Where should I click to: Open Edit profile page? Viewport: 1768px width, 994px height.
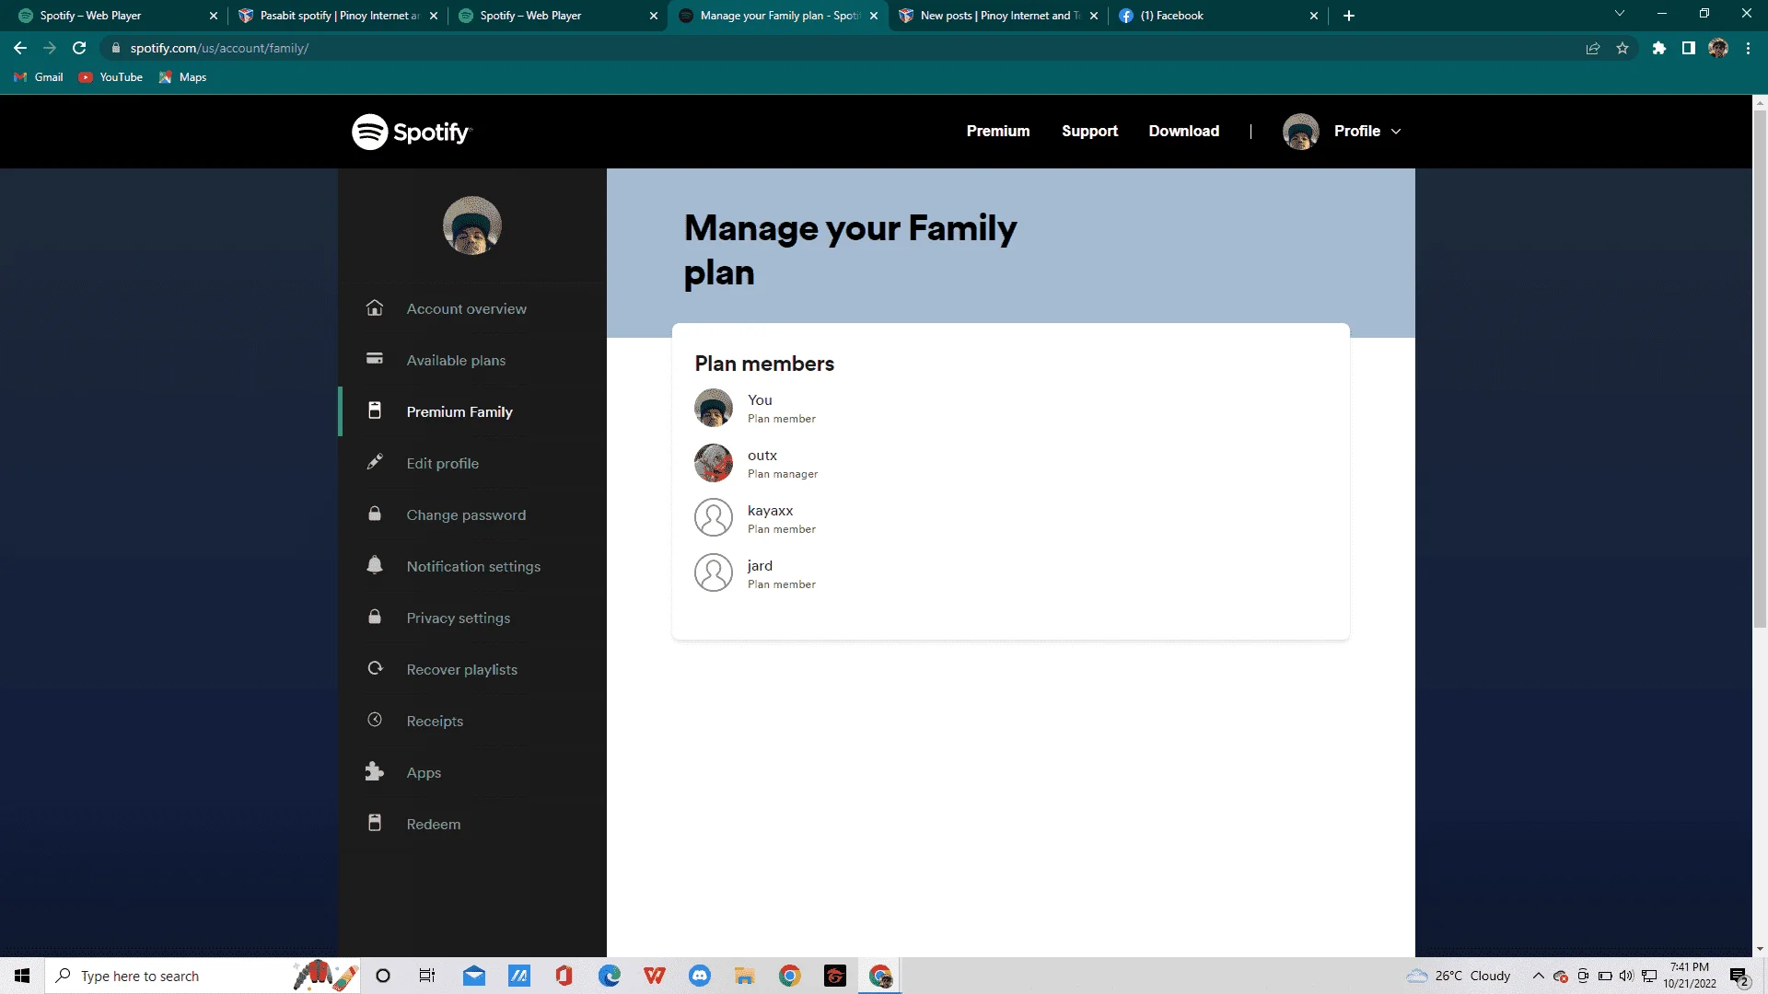point(443,463)
